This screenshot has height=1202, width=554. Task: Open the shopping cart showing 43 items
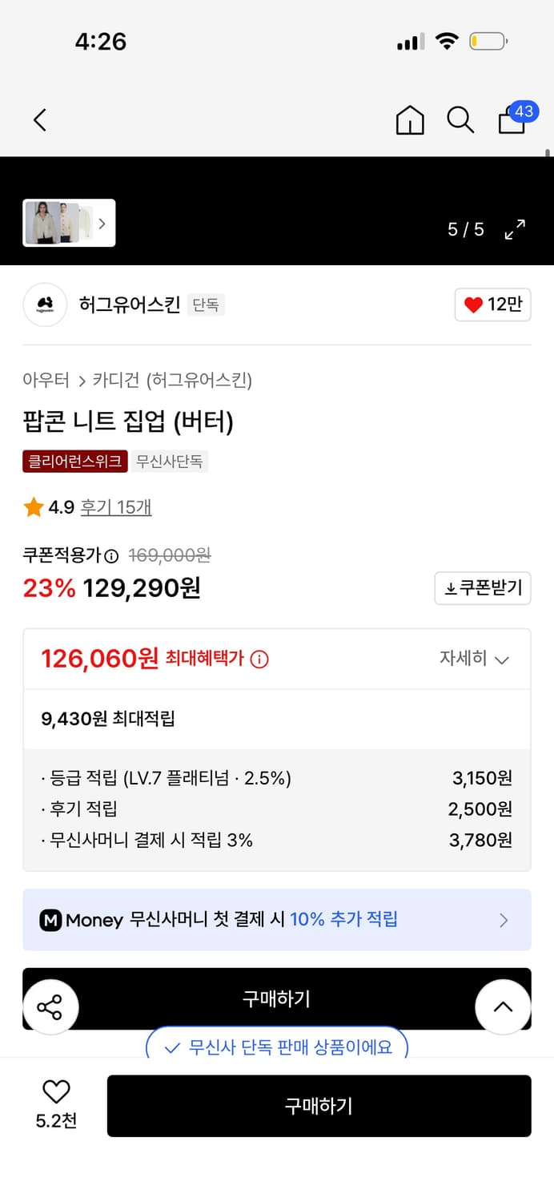point(511,122)
